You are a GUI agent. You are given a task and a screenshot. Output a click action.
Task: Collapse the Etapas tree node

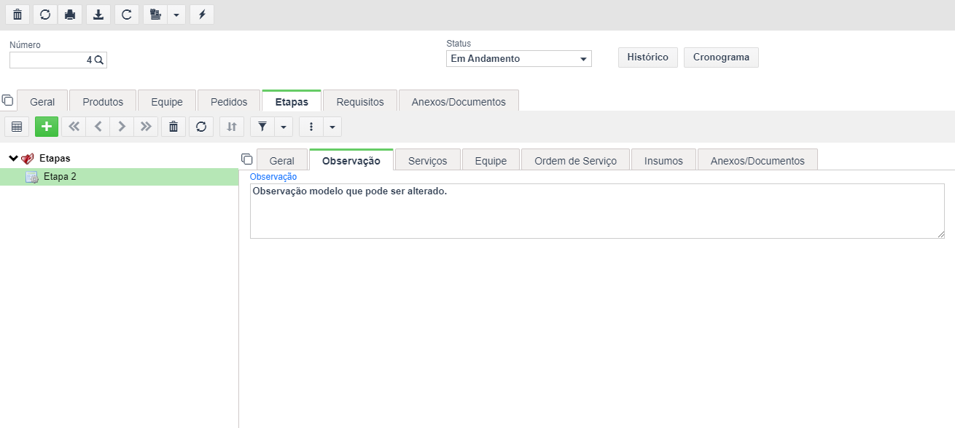tap(13, 158)
